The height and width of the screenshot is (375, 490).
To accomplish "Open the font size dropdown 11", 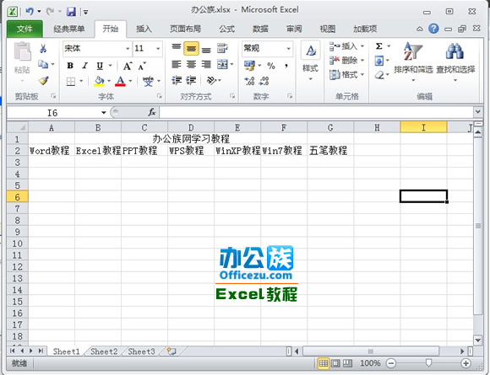I will pyautogui.click(x=158, y=49).
